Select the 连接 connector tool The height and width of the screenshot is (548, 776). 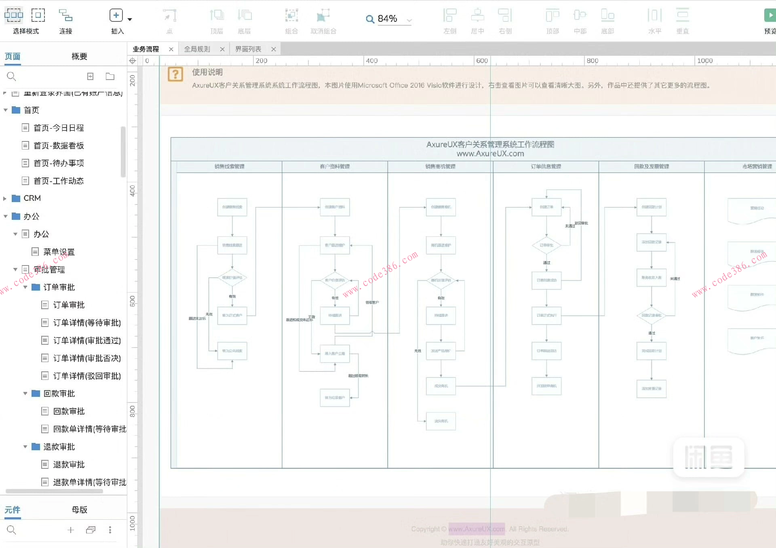(x=65, y=15)
